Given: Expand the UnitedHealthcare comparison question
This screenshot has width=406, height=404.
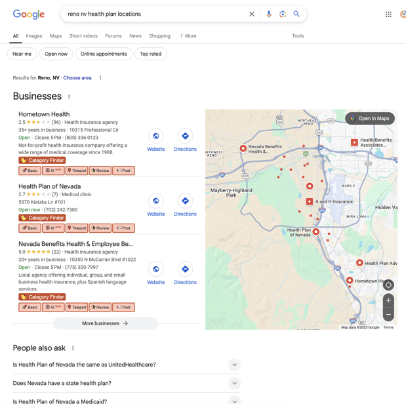Looking at the screenshot, I should click(234, 365).
